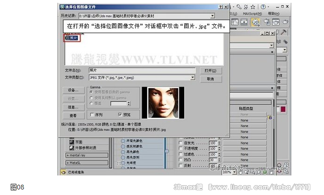Viewport: 324px width, 195px height.
Task: Click the 信息 info button
Action: pyautogui.click(x=73, y=107)
